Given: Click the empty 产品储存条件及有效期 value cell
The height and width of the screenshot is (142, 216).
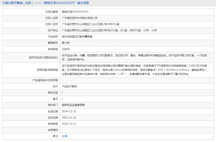Looking at the screenshot, I should pyautogui.click(x=137, y=80).
